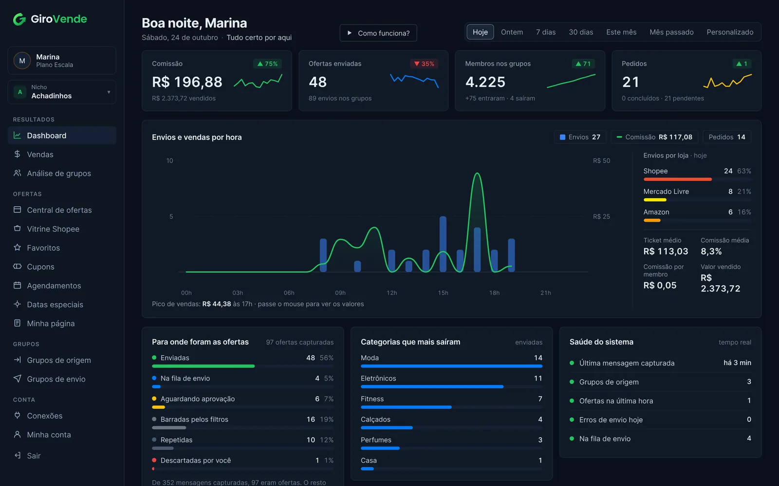The image size is (779, 486).
Task: Click the logout icon beside Sair
Action: click(17, 455)
